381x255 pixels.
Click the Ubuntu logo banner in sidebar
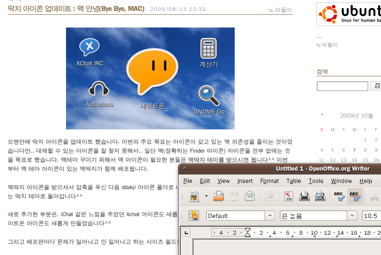(349, 14)
